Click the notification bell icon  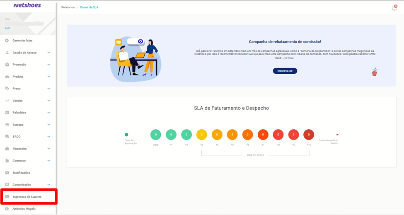[394, 8]
